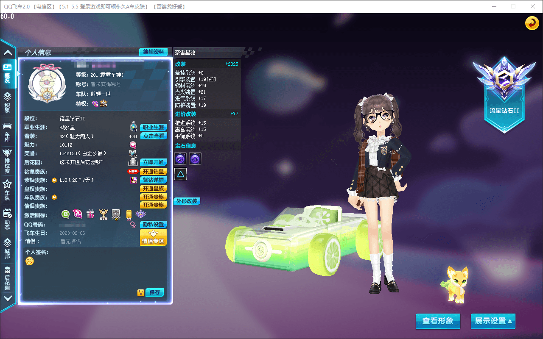This screenshot has height=339, width=543.
Task: Click the red NEW badge icon
Action: (133, 172)
